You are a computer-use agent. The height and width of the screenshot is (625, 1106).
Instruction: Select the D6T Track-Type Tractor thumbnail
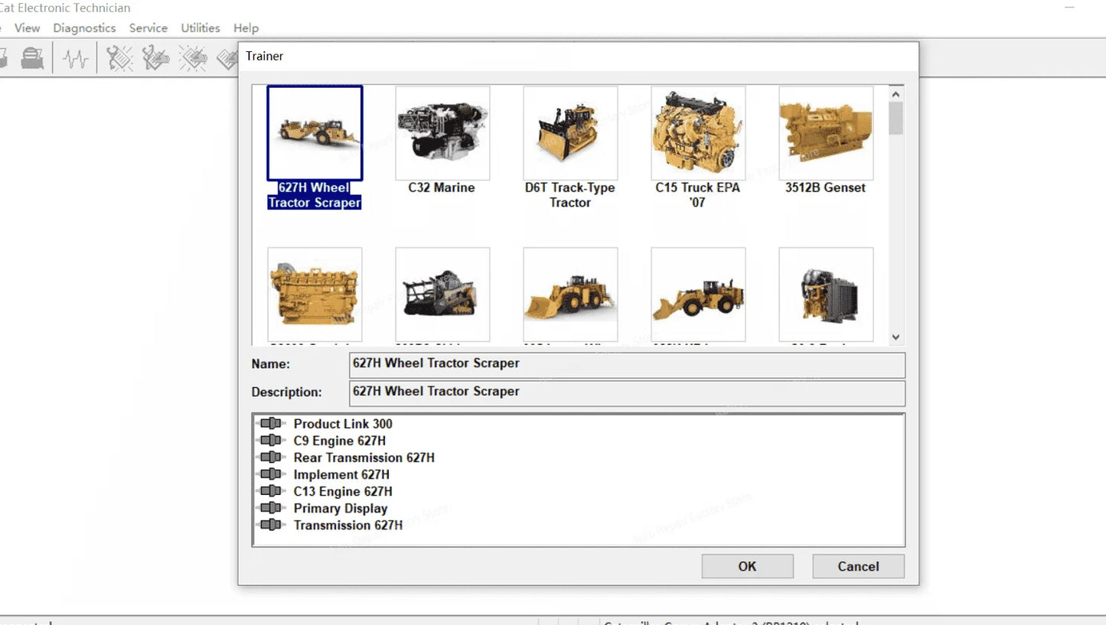(569, 133)
